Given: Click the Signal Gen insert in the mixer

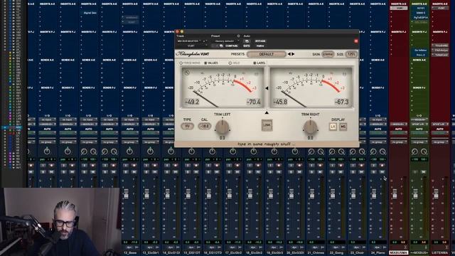Looking at the screenshot, I should [89, 13].
